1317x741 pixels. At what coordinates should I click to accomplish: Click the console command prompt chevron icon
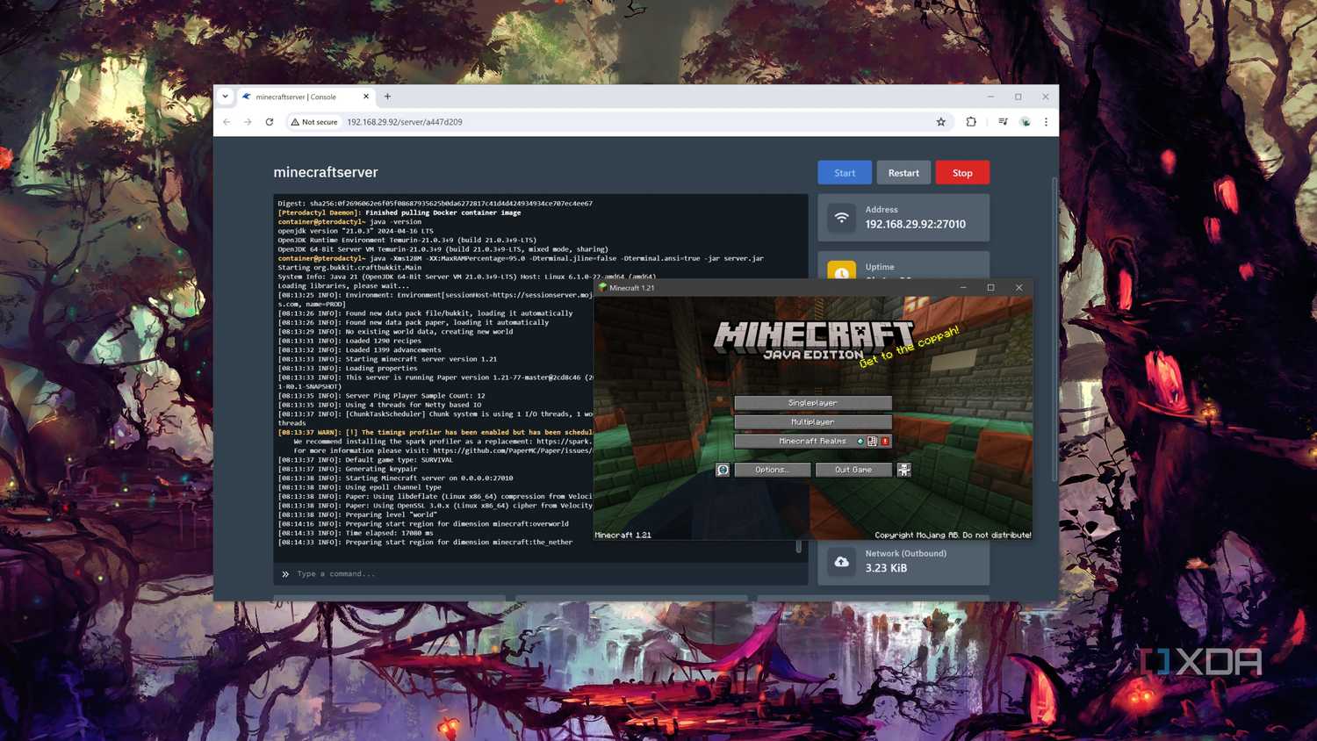285,574
